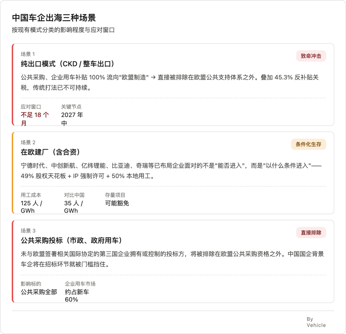The height and width of the screenshot is (334, 346).
Task: Click the arrow symbol in scenario 1 description
Action: click(x=153, y=77)
